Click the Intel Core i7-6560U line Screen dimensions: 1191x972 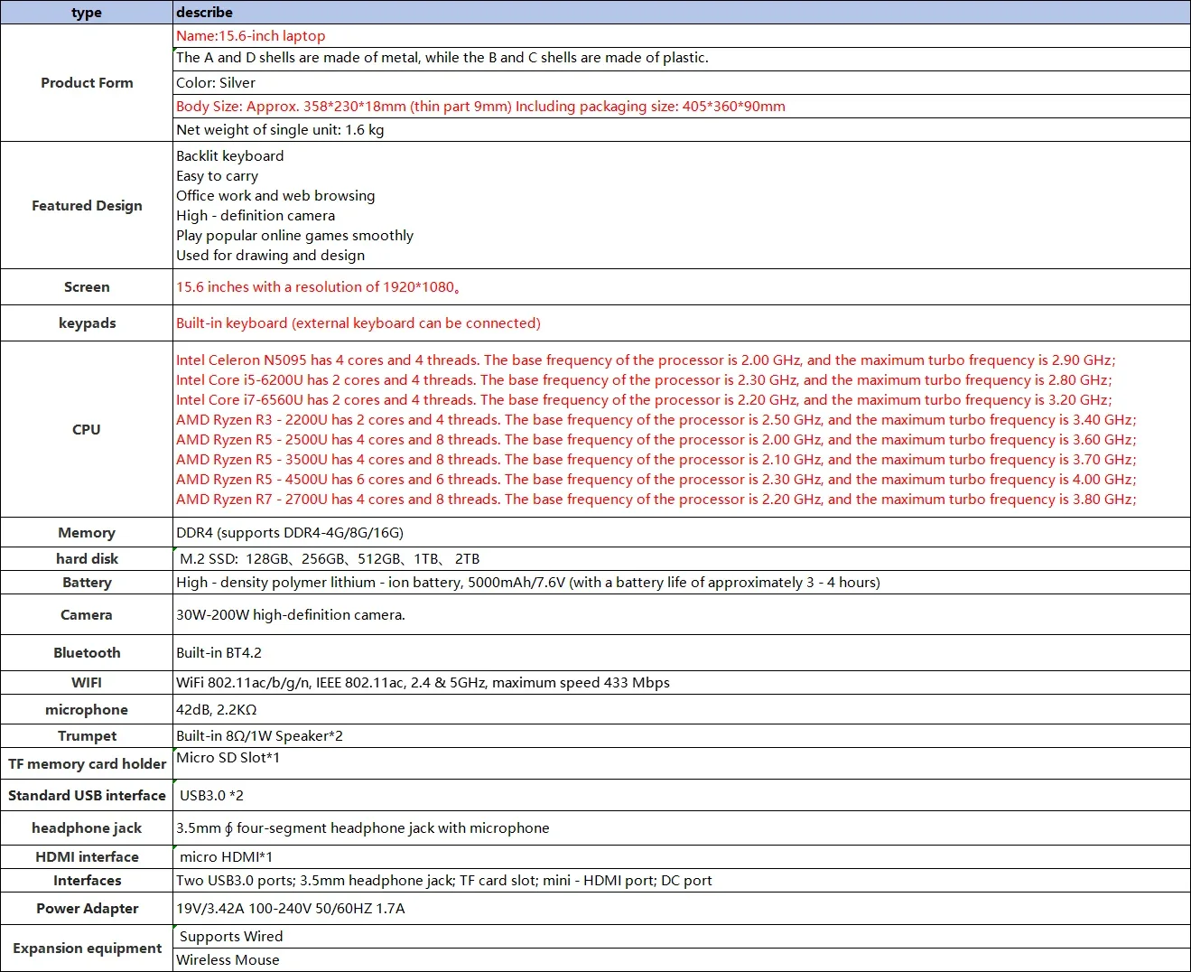click(644, 399)
